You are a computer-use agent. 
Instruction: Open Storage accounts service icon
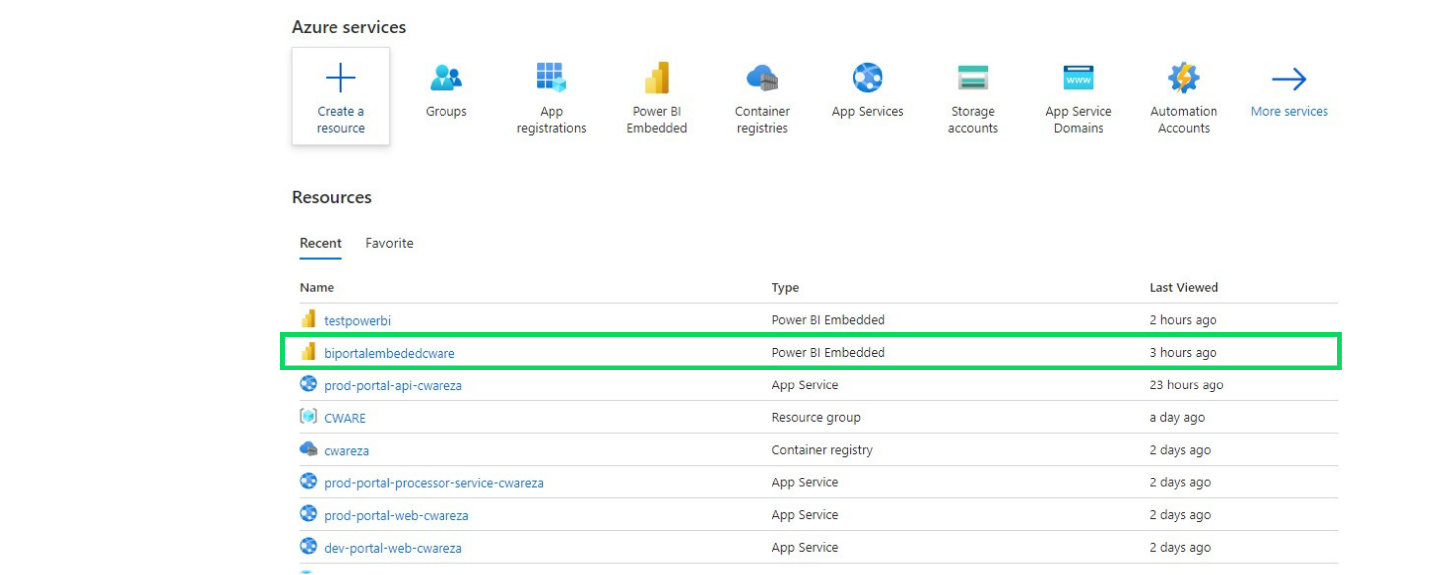[972, 78]
